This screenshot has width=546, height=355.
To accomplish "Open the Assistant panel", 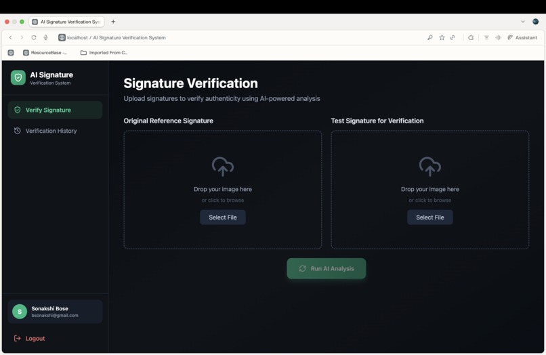I will (x=522, y=38).
